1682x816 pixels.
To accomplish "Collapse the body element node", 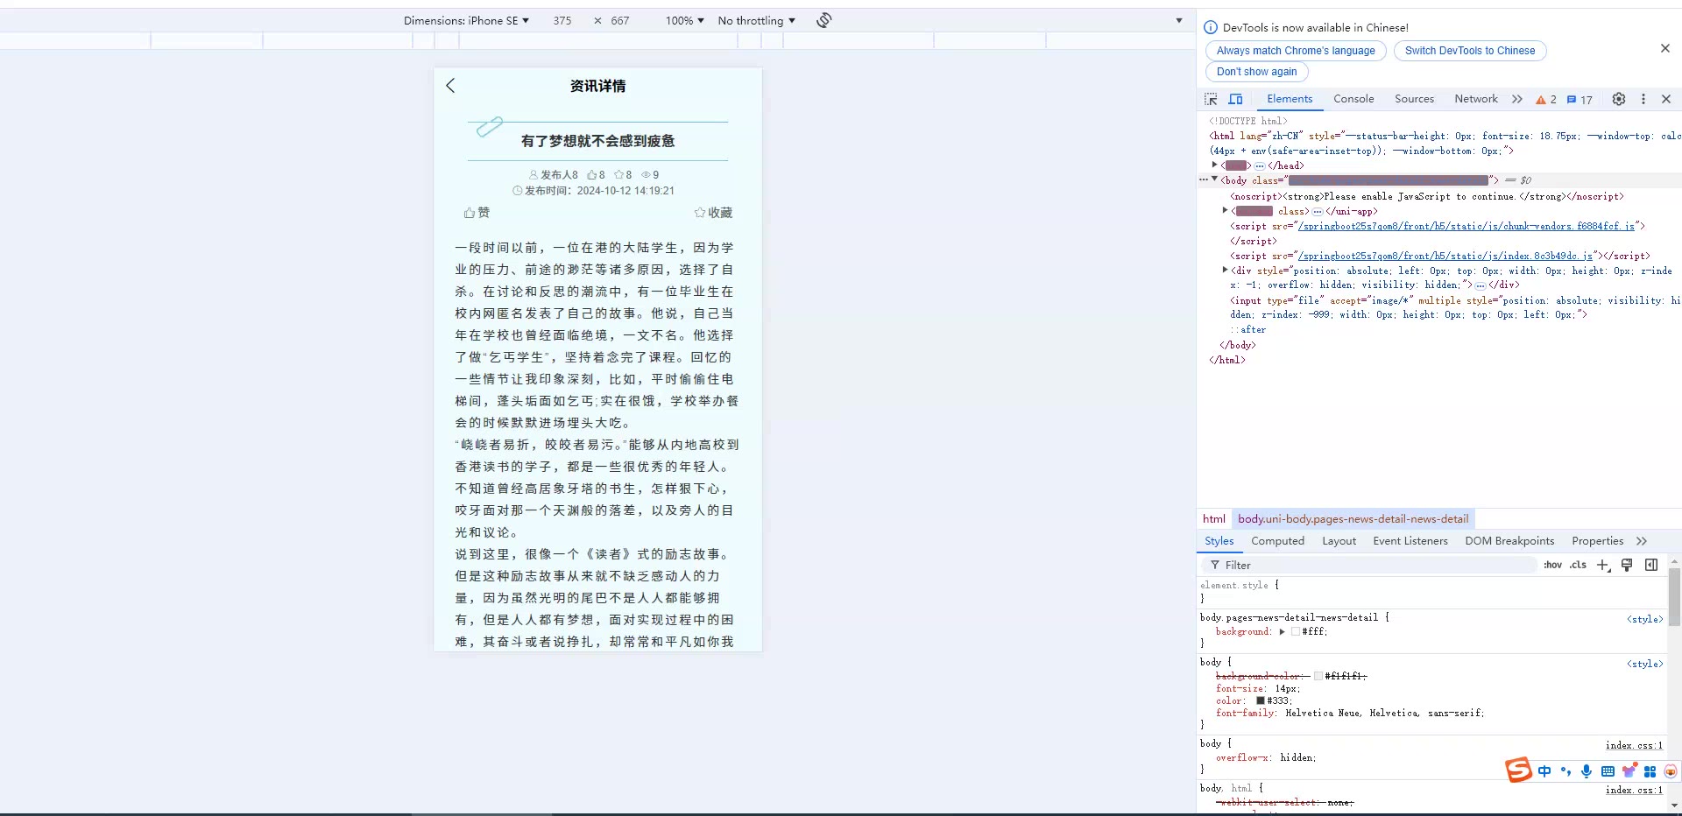I will click(1215, 179).
